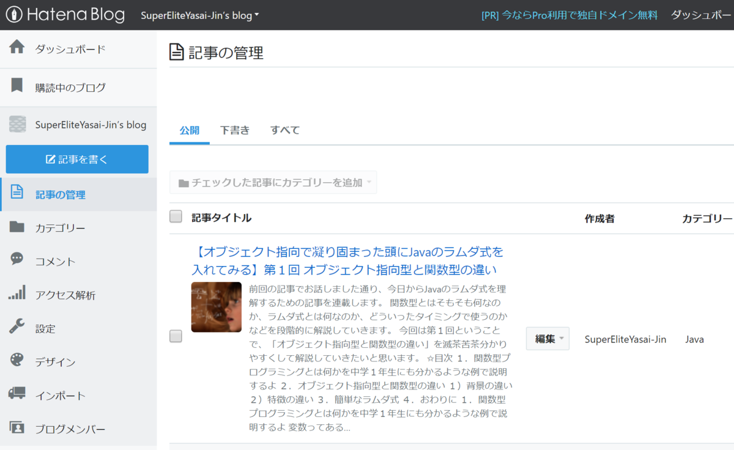The image size is (734, 450).
Task: Go to カテゴリー in the sidebar
Action: click(x=78, y=228)
